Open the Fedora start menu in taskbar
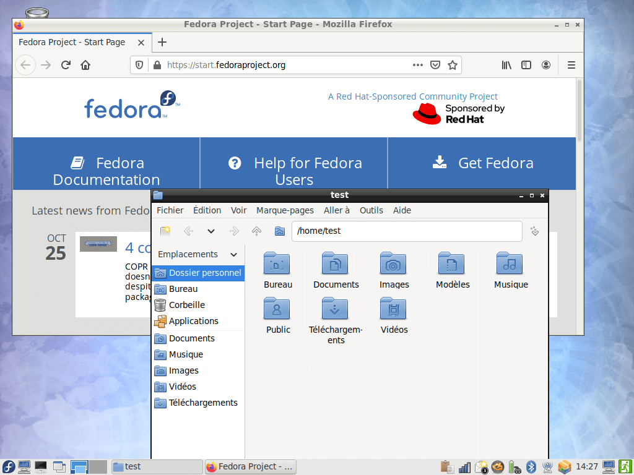634x475 pixels. (x=8, y=467)
